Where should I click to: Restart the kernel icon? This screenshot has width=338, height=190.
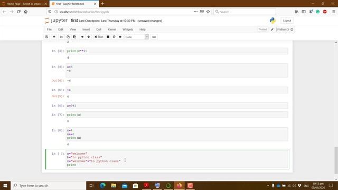click(114, 37)
